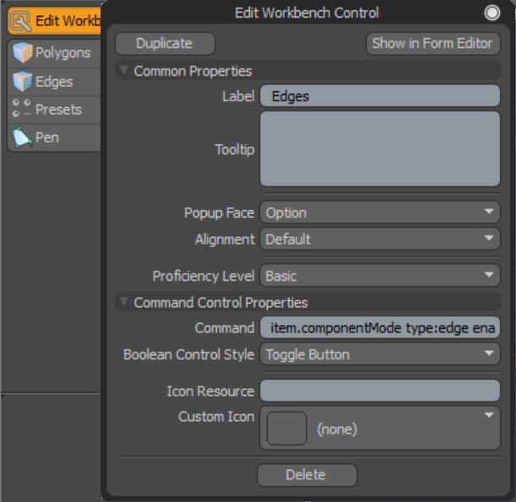Viewport: 516px width, 502px height.
Task: Click the empty Custom Icon thumbnail
Action: tap(286, 429)
